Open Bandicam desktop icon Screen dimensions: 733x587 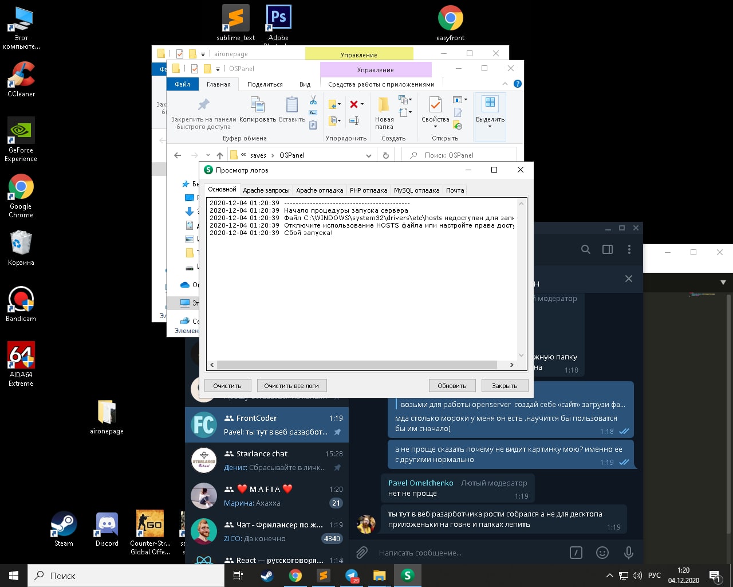[x=21, y=304]
